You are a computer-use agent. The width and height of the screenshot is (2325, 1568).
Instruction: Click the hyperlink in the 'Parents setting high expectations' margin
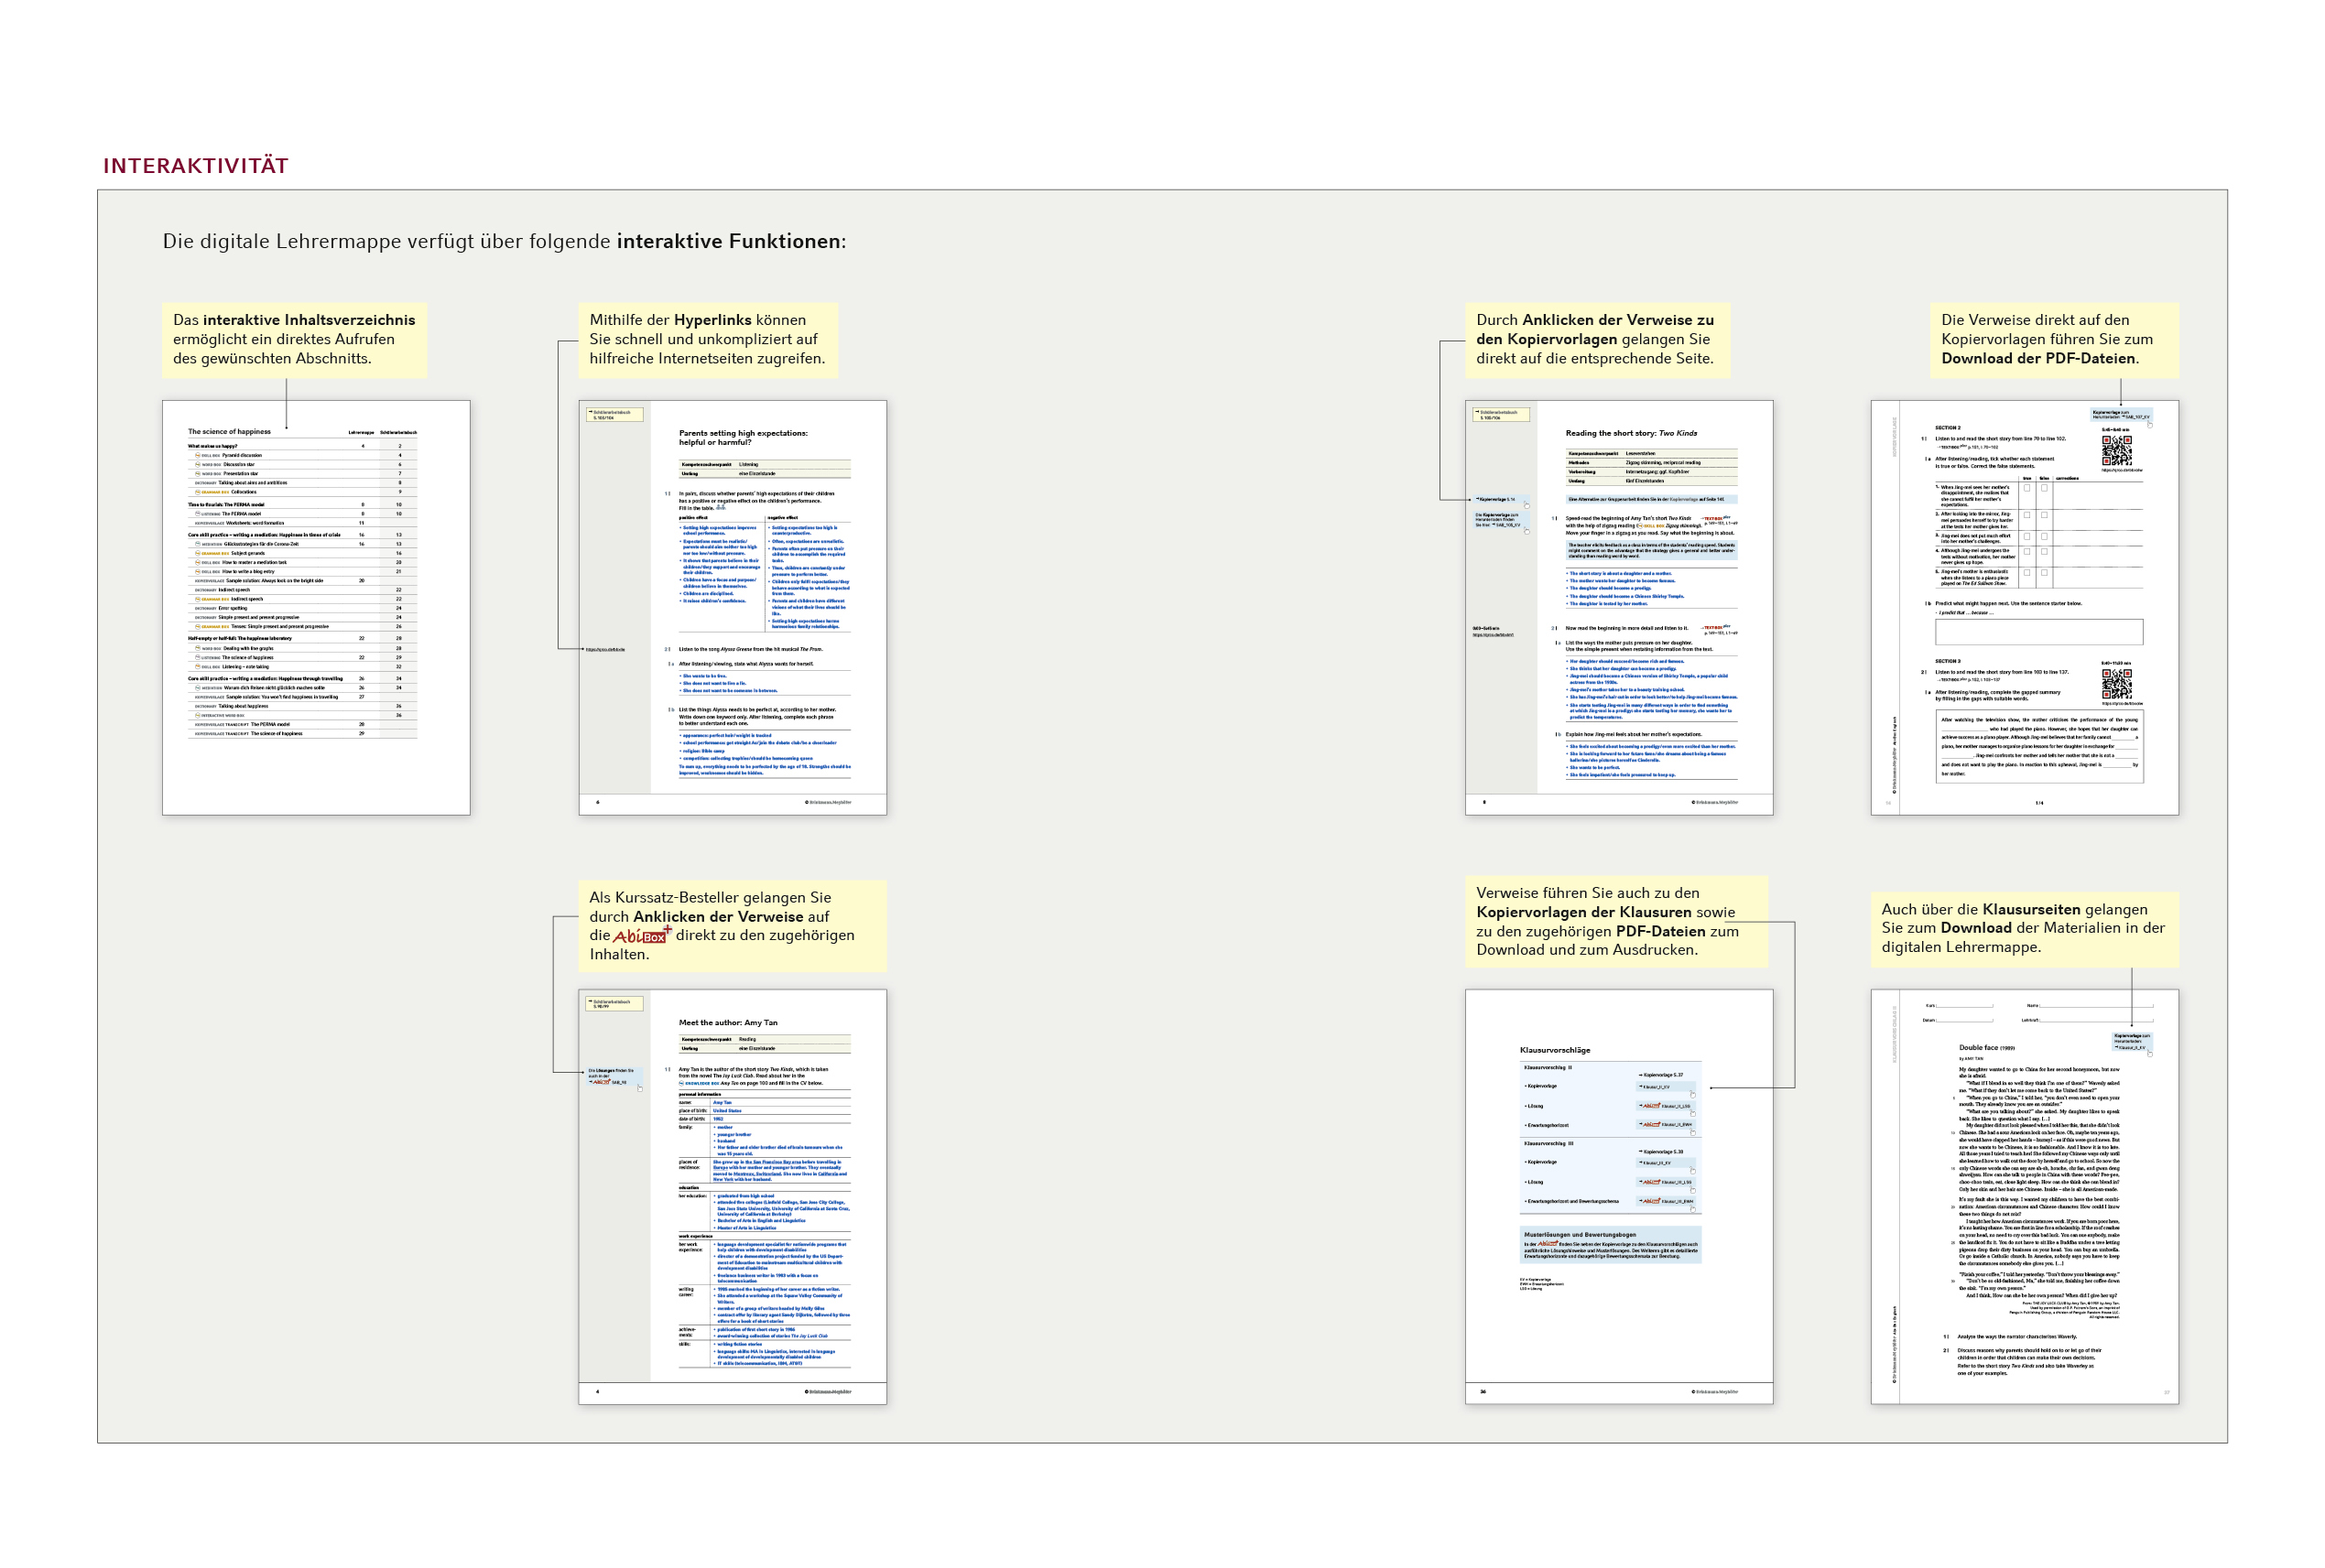tap(606, 650)
